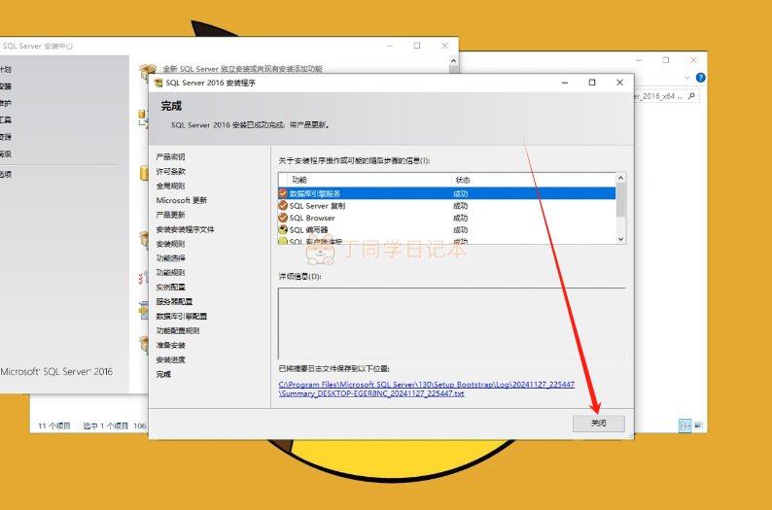Maximize the Explorer window behind
This screenshot has width=772, height=510.
[666, 60]
